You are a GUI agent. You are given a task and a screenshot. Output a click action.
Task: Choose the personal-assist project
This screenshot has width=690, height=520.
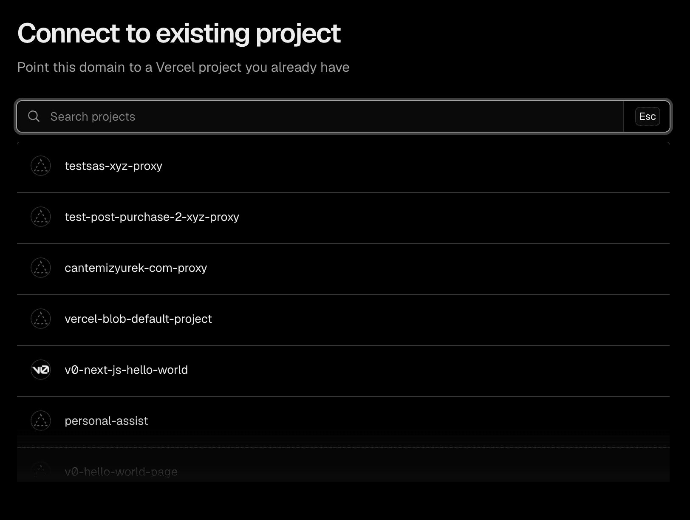tap(343, 422)
